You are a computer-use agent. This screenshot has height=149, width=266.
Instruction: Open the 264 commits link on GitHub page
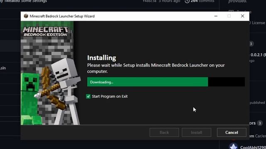coord(202,1)
